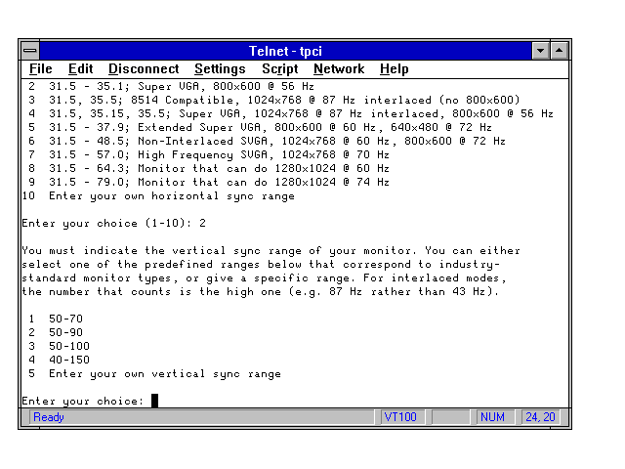Open the Edit menu
The image size is (625, 469).
coord(80,69)
